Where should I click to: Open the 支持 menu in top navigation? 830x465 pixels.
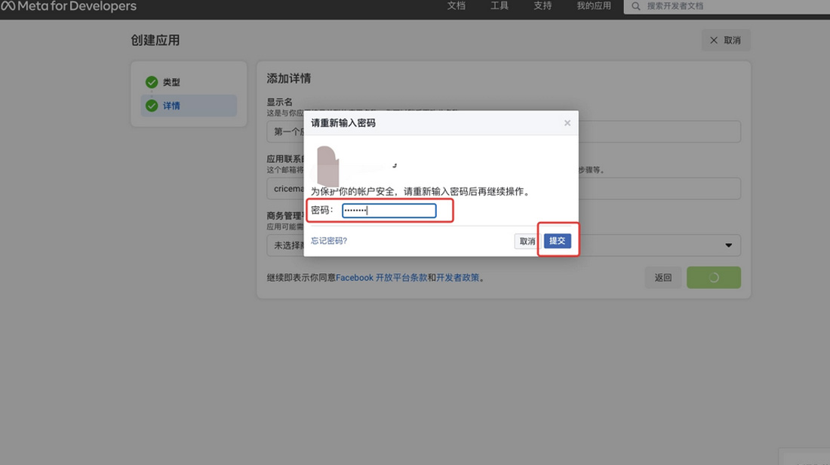tap(543, 6)
